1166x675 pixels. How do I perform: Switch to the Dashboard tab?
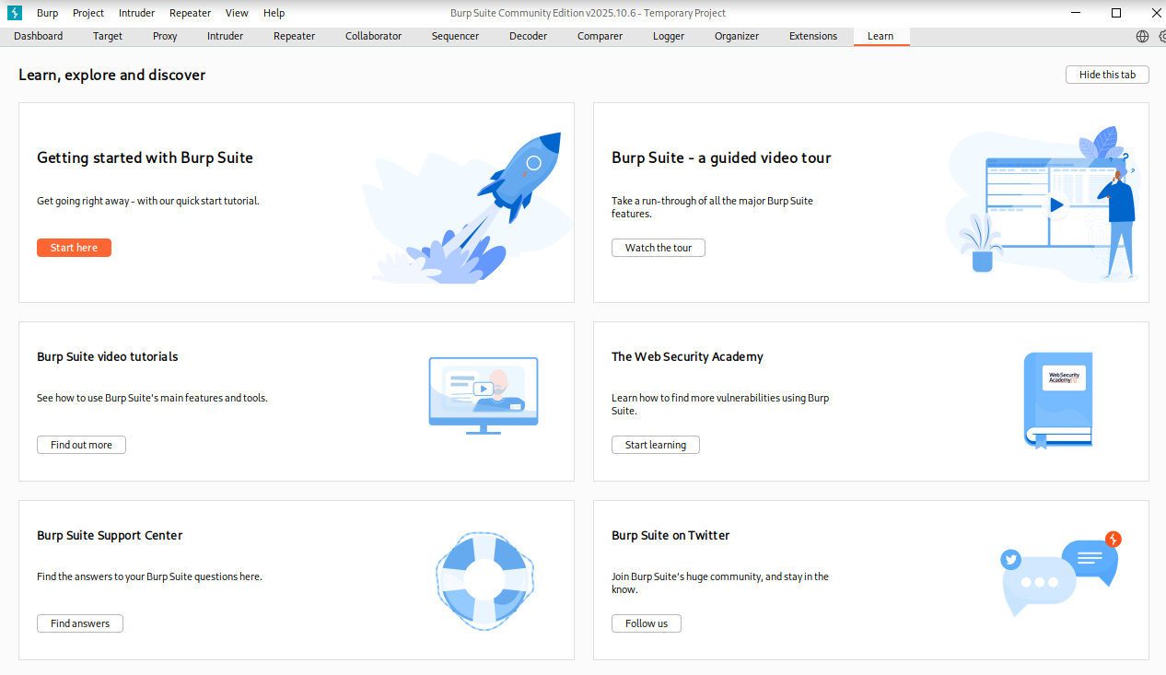click(x=39, y=37)
